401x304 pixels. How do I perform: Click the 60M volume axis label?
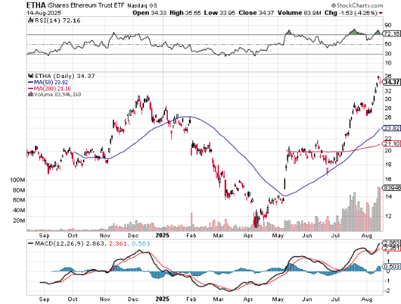click(19, 200)
